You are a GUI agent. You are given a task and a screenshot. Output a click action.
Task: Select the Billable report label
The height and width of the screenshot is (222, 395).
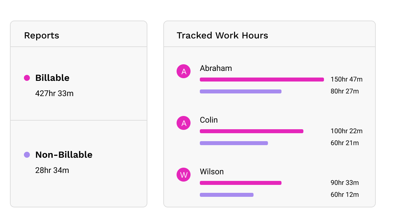(x=52, y=78)
